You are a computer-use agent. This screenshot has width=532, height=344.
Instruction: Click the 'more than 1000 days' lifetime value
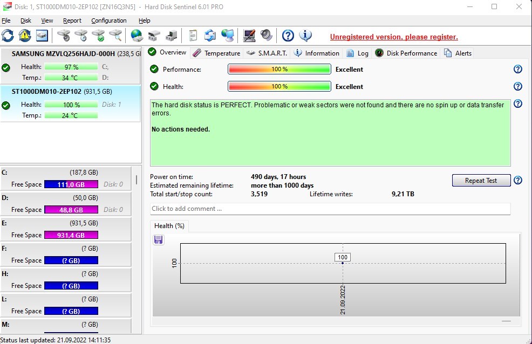282,185
